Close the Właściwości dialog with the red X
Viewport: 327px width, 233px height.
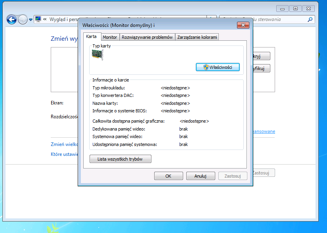coord(243,25)
